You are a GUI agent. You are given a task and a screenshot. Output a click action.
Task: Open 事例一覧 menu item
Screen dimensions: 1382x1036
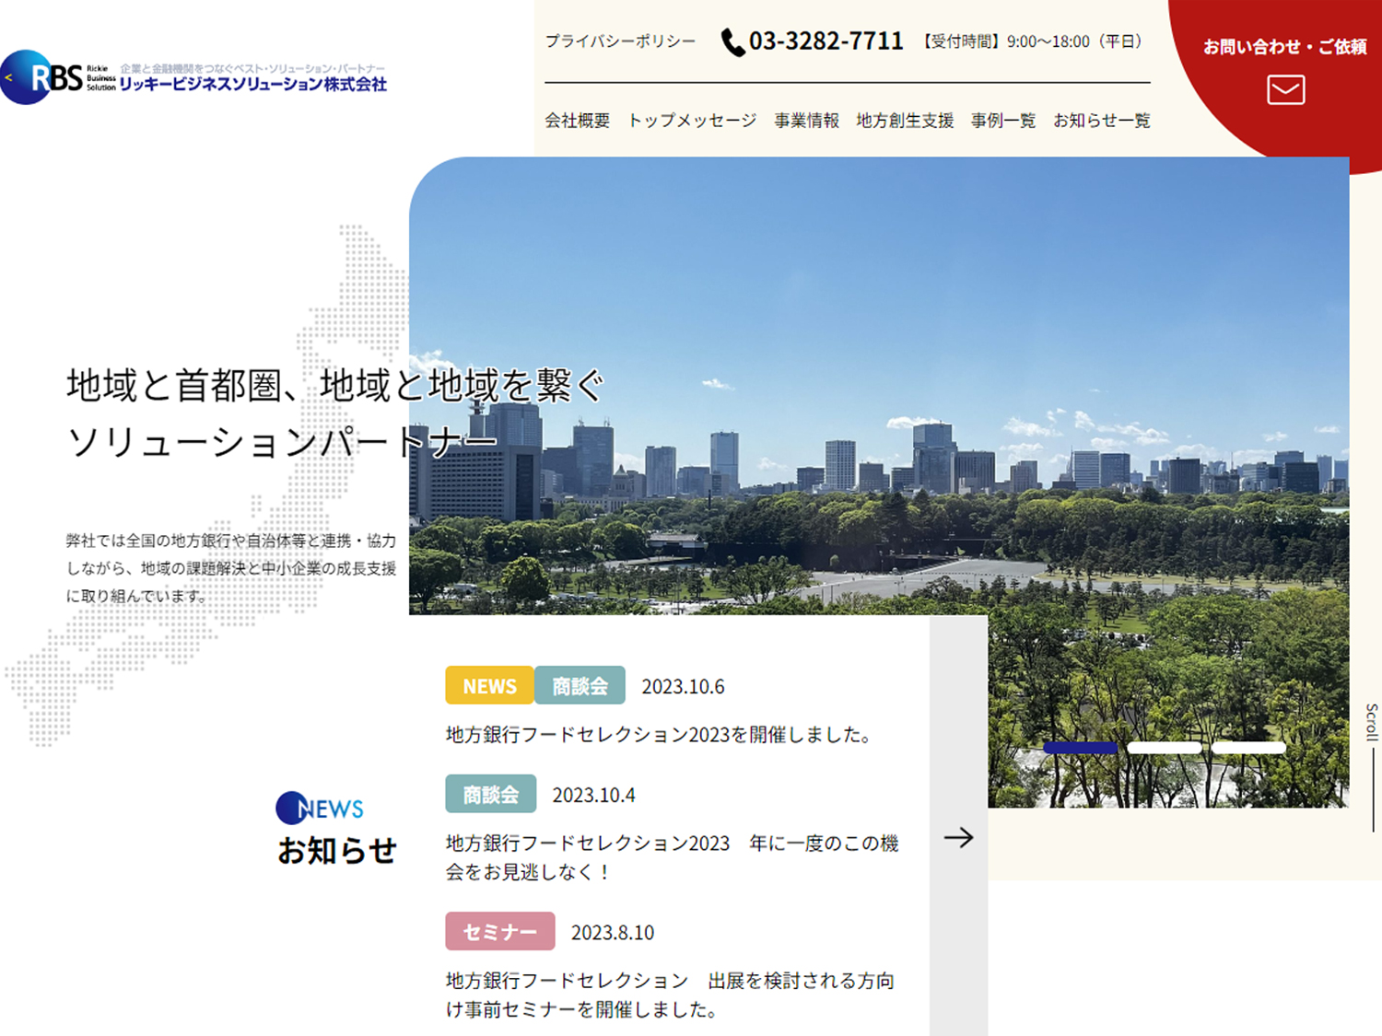1003,121
